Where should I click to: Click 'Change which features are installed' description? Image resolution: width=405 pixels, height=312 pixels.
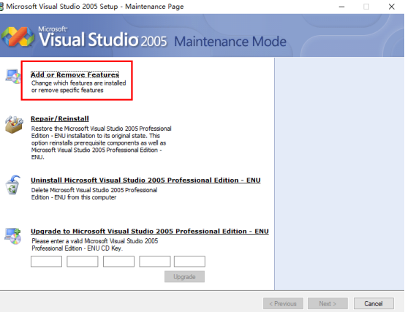tap(78, 86)
